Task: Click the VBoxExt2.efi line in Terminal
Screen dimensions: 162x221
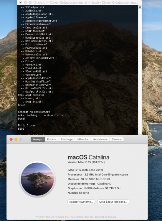Action: click(32, 65)
